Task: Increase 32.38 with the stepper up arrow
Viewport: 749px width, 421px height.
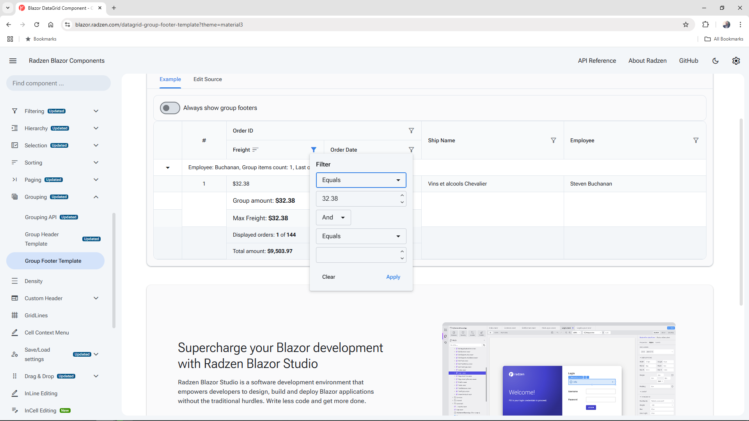Action: [x=402, y=195]
